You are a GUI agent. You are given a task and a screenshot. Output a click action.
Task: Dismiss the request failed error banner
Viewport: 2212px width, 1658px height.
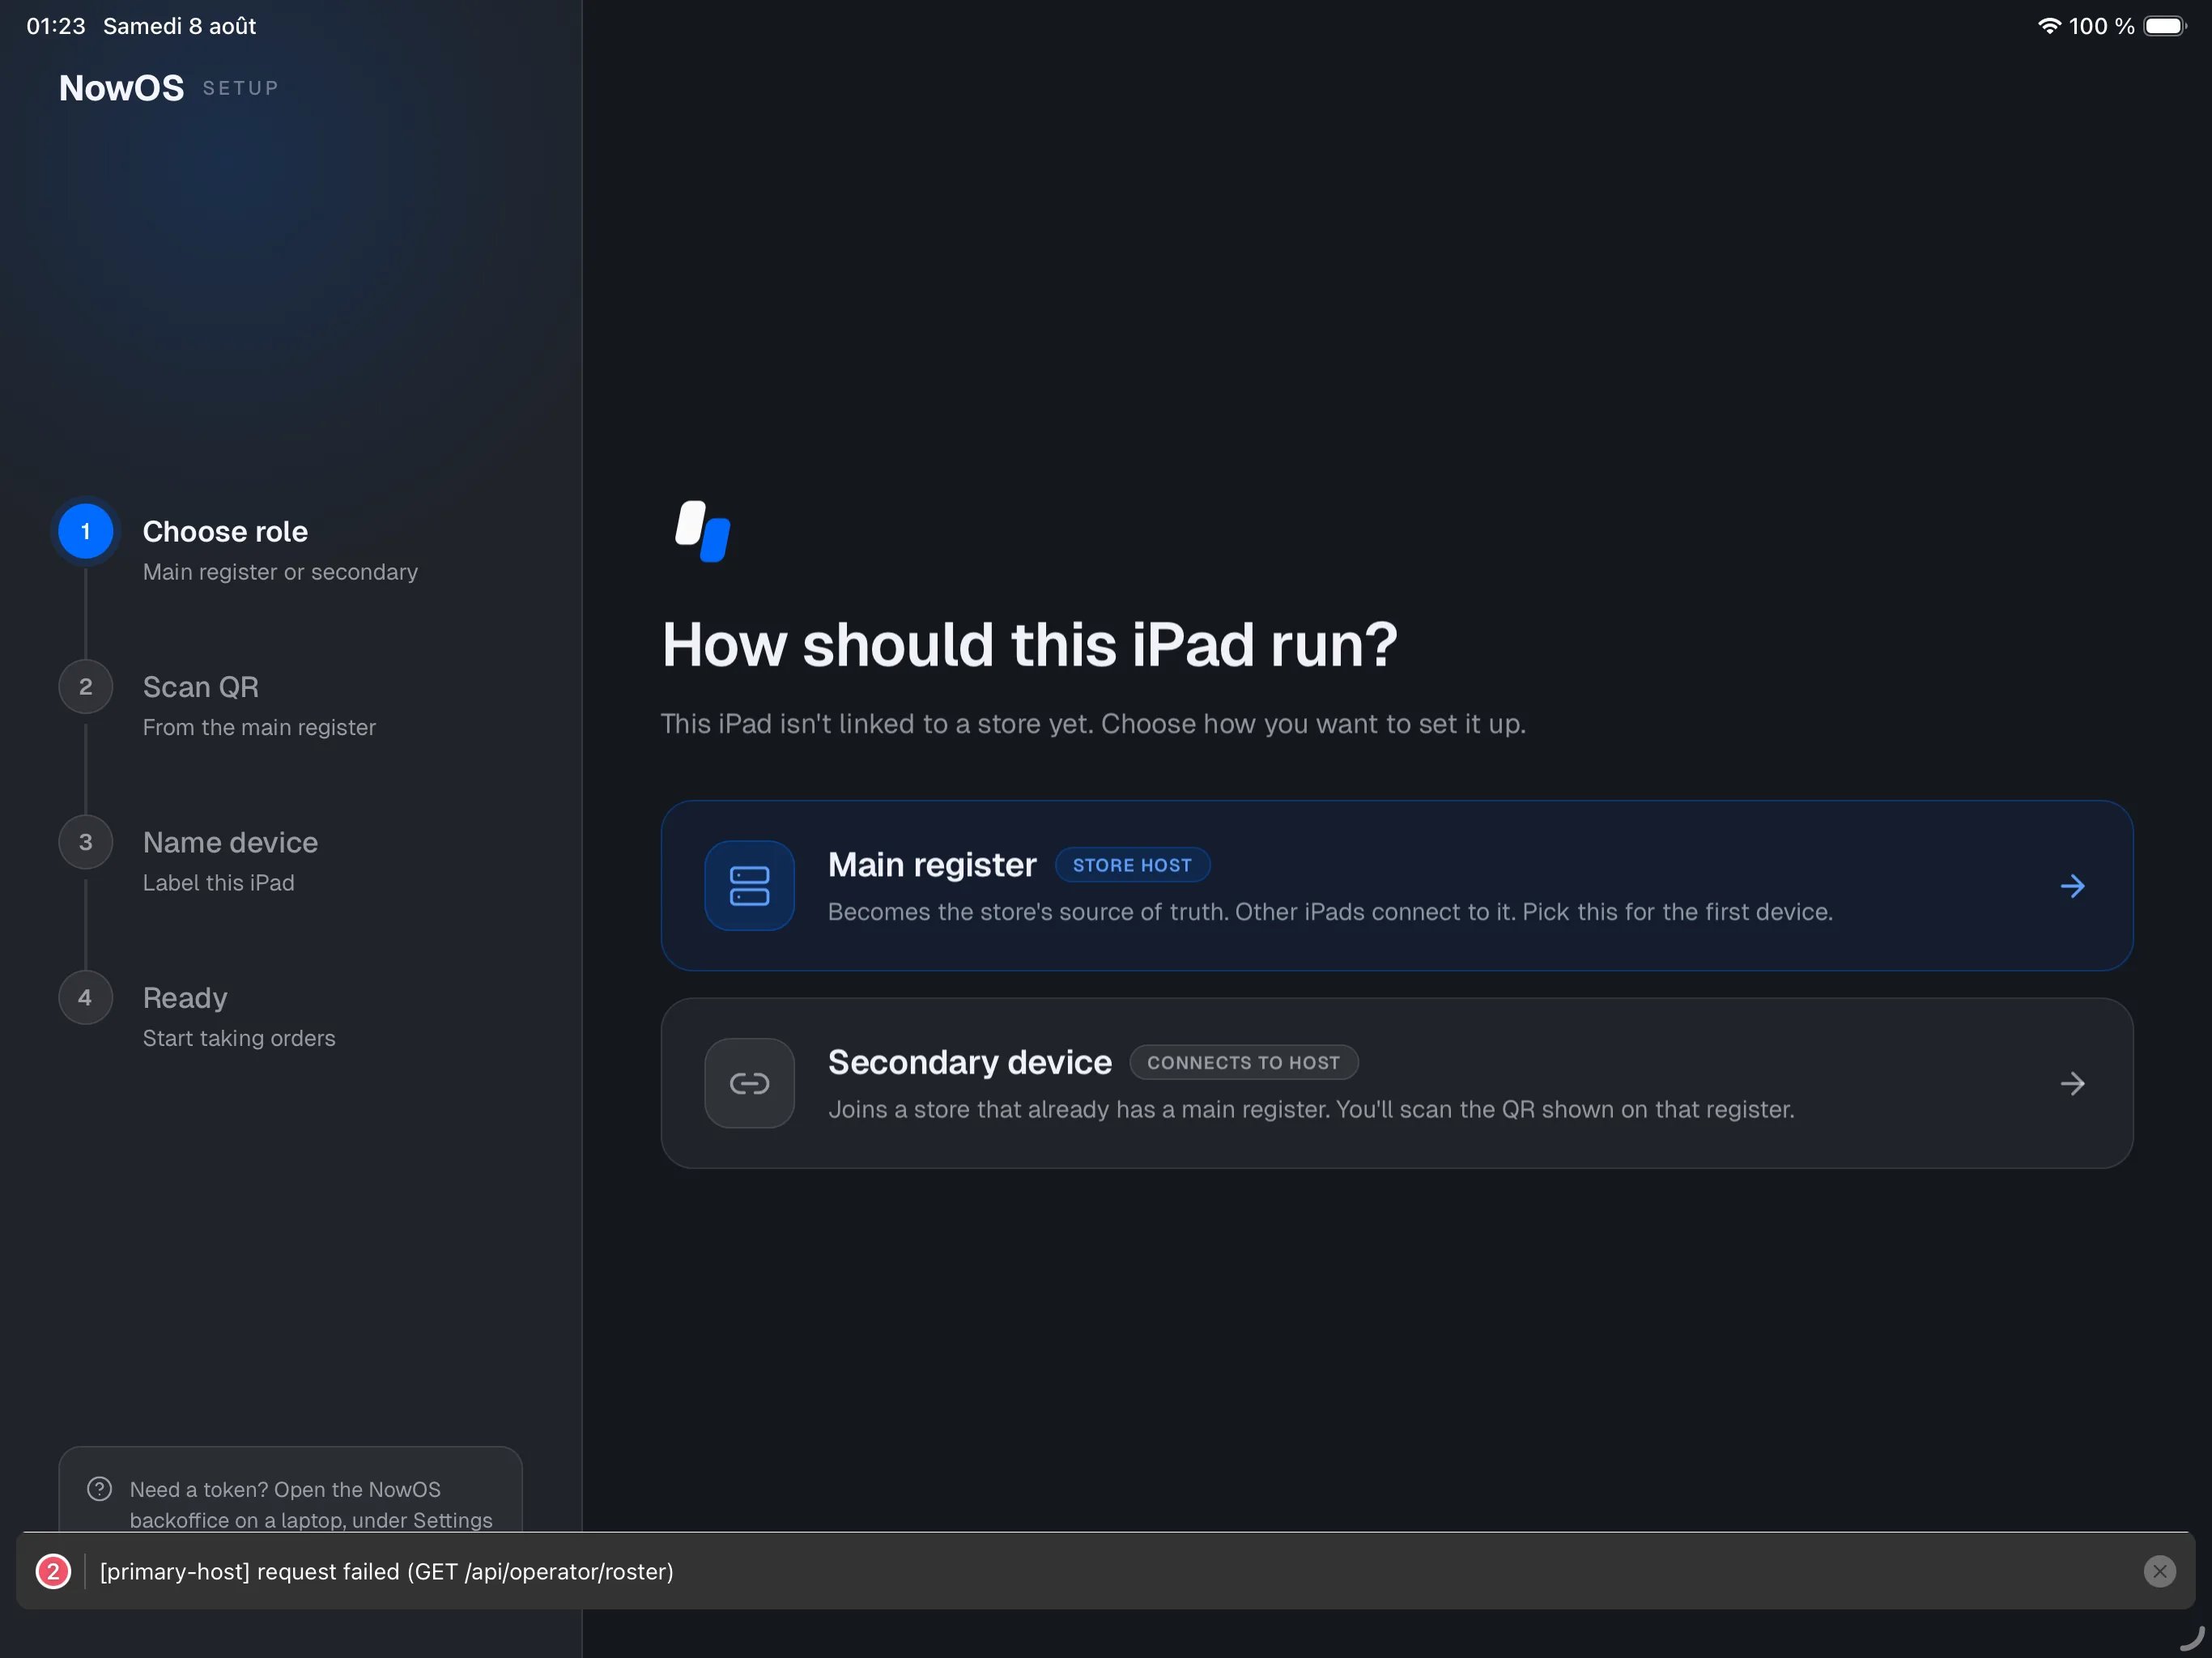pos(2159,1571)
